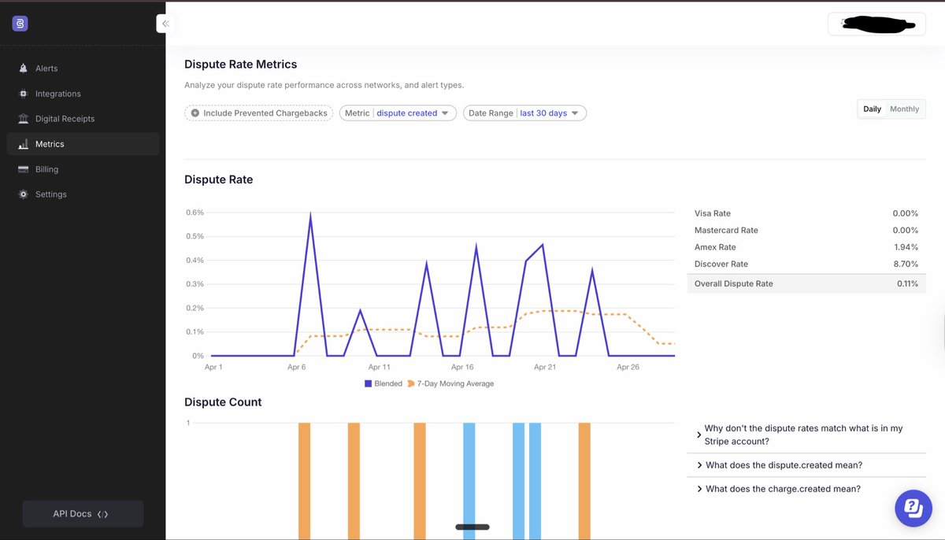Click the Integrations chip icon
The width and height of the screenshot is (945, 540).
[23, 94]
